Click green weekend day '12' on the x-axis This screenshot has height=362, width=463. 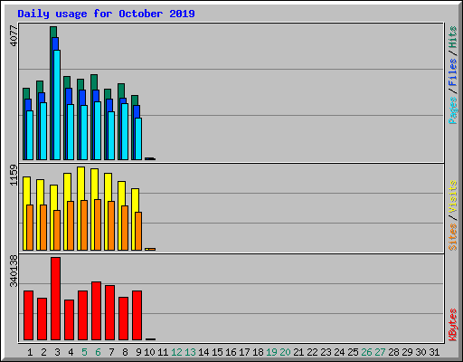click(x=176, y=352)
